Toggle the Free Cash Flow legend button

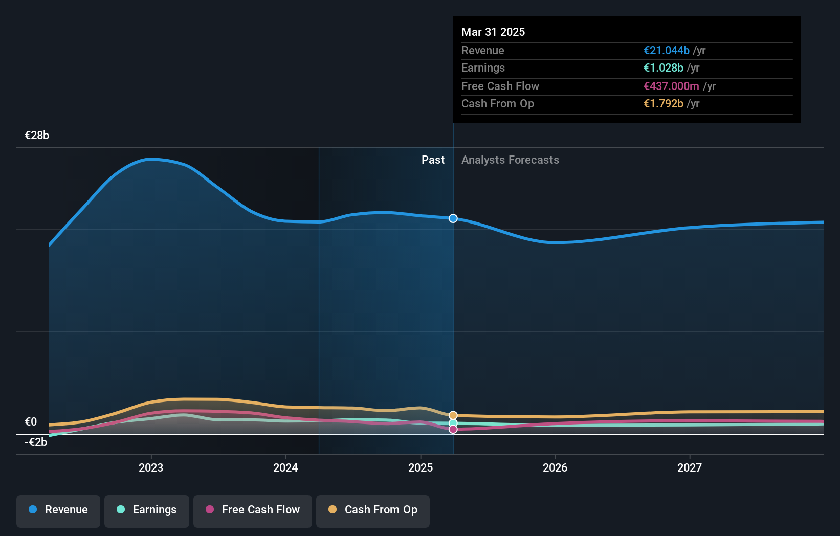coord(253,510)
